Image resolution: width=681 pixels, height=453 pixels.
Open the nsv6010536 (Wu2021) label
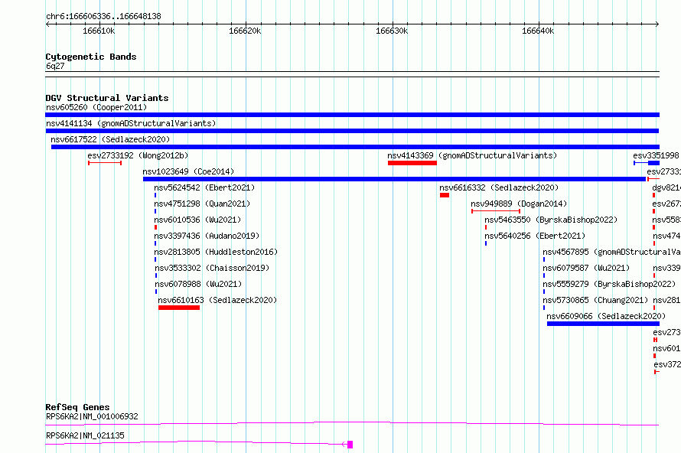(197, 220)
